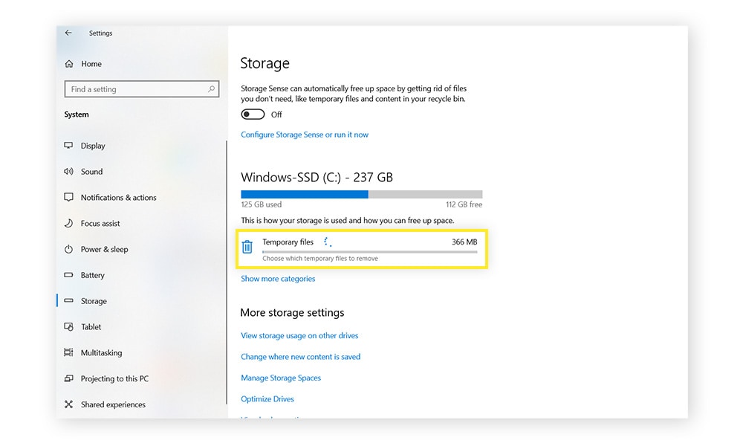Click the Power & sleep icon
743x446 pixels.
(x=68, y=249)
